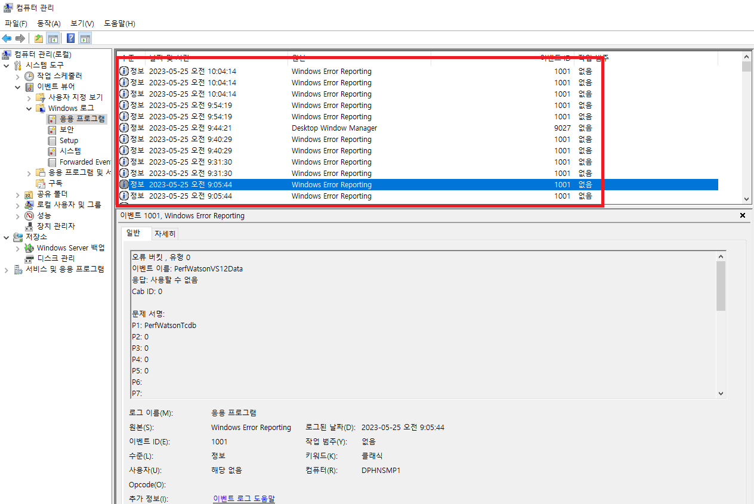Screen dimensions: 754x504
Task: Toggle the Show/Hide action pane icon
Action: tap(85, 39)
